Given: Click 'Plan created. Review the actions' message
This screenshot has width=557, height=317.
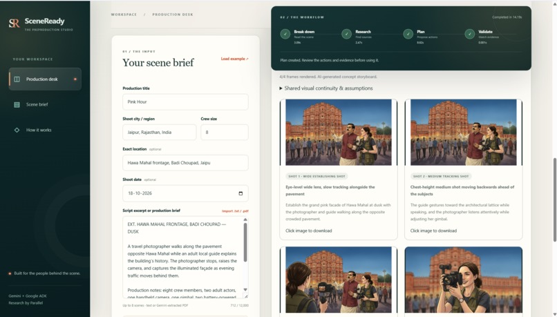Looking at the screenshot, I should click(330, 60).
